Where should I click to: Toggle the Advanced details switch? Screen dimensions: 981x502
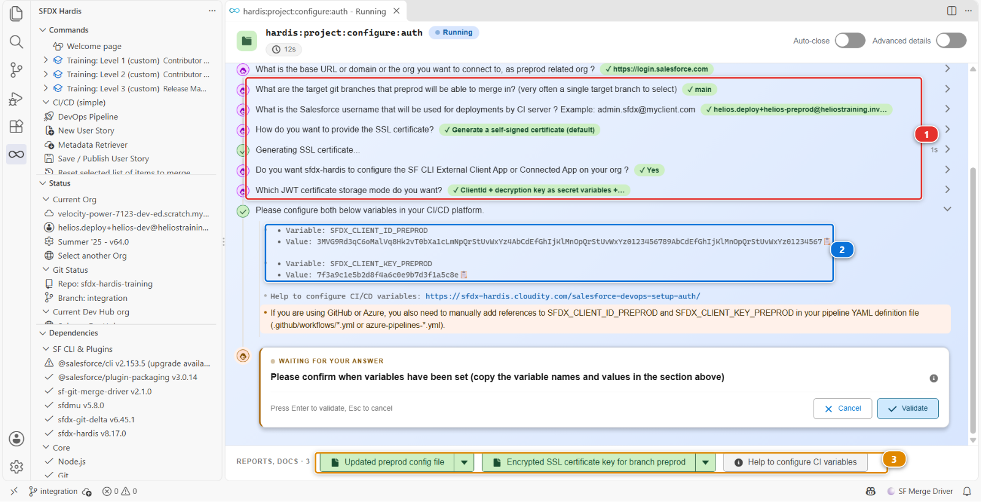(x=951, y=40)
